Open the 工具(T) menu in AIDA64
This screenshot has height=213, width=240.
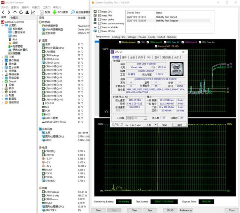(46, 7)
